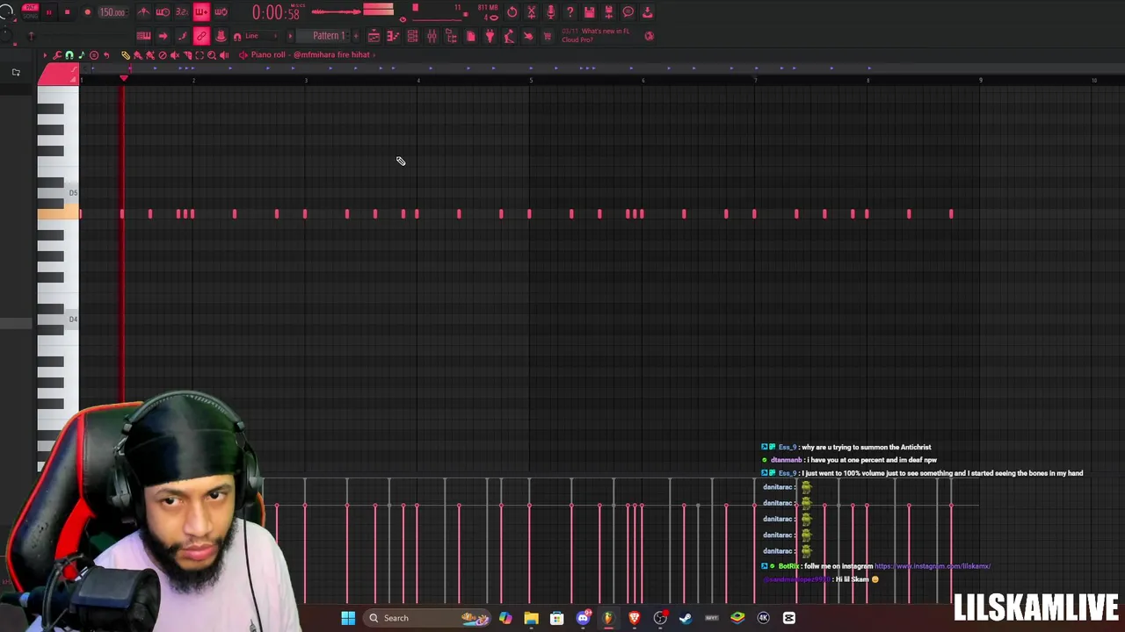Open the help question mark
Viewport: 1125px width, 632px height.
pyautogui.click(x=570, y=12)
